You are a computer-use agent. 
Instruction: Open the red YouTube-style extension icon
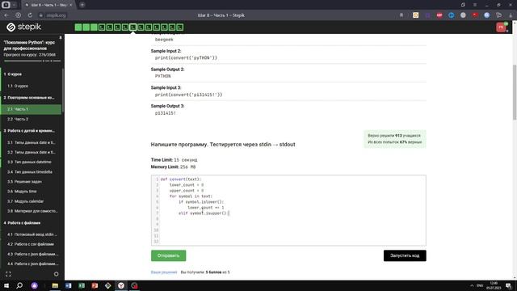(475, 15)
